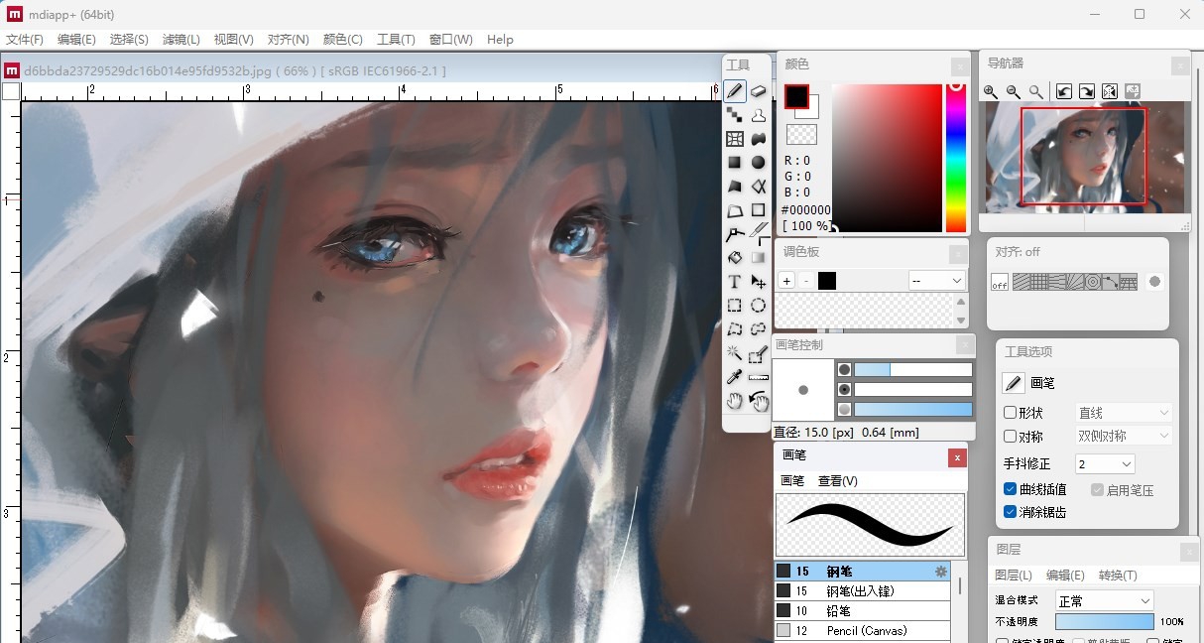
Task: Click the navigator Zoom in magnifier
Action: pyautogui.click(x=991, y=91)
